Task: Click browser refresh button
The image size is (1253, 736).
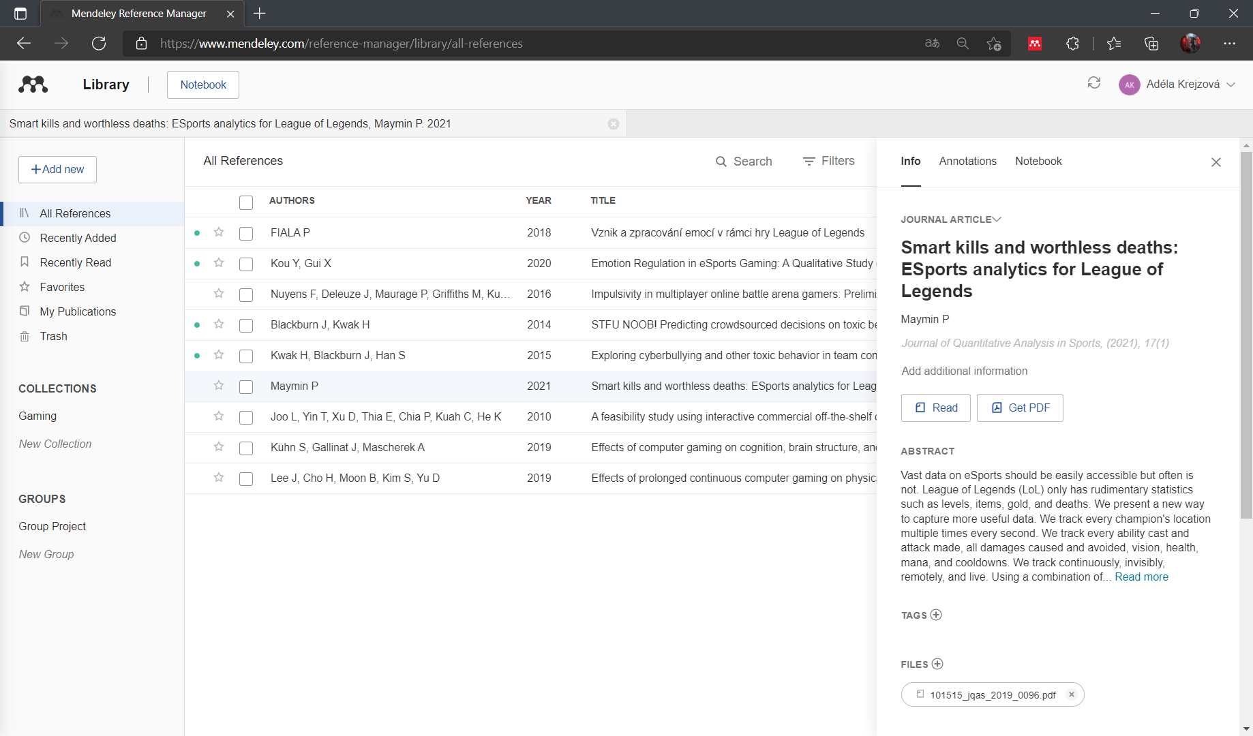Action: (x=99, y=44)
